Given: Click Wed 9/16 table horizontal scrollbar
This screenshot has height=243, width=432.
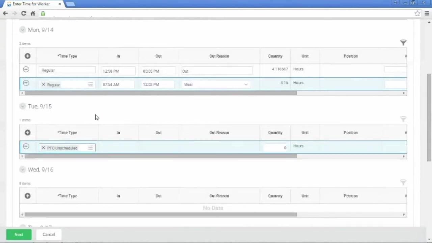Looking at the screenshot, I should (x=161, y=214).
